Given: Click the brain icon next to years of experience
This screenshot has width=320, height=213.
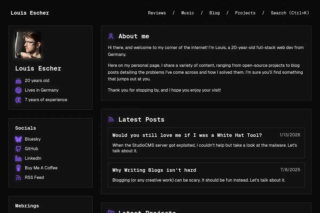Looking at the screenshot, I should pos(18,100).
